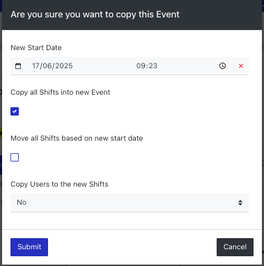Click the up-down arrows on the No select box
Image resolution: width=264 pixels, height=266 pixels.
click(240, 203)
